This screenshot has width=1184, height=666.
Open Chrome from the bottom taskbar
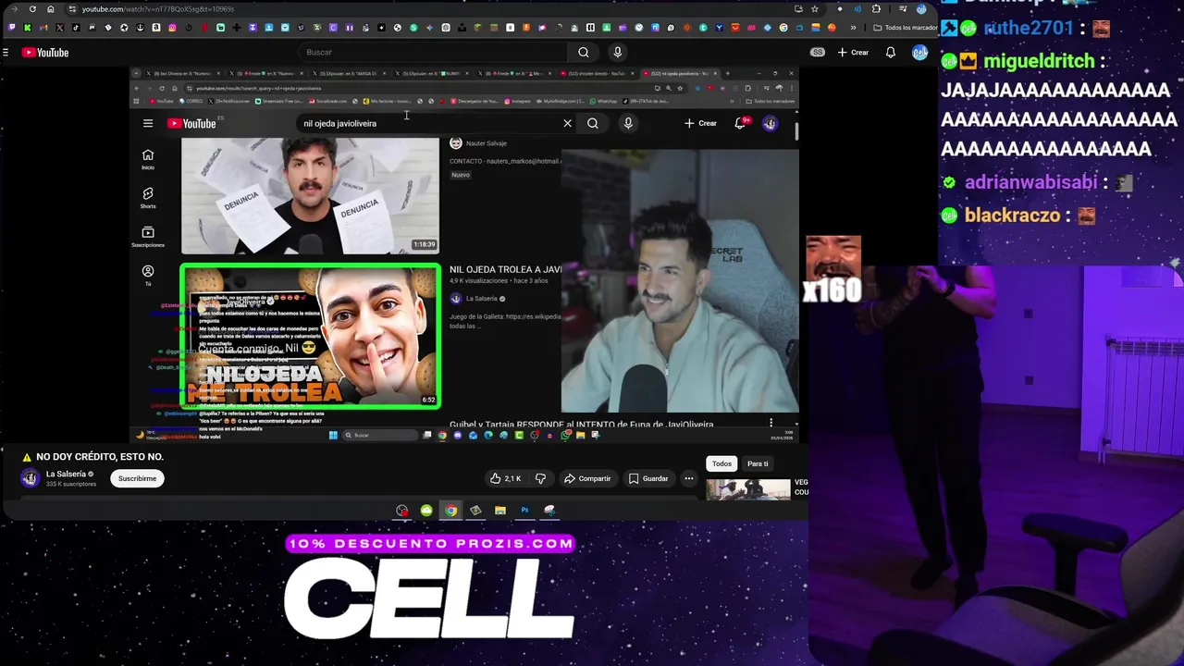click(x=450, y=511)
